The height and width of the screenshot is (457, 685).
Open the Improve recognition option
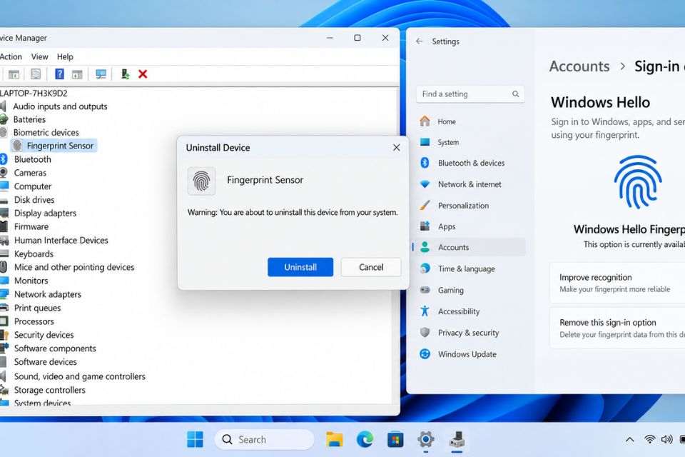(x=616, y=283)
